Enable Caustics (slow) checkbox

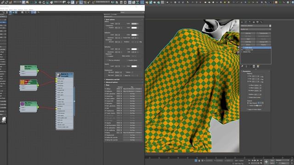(128, 60)
